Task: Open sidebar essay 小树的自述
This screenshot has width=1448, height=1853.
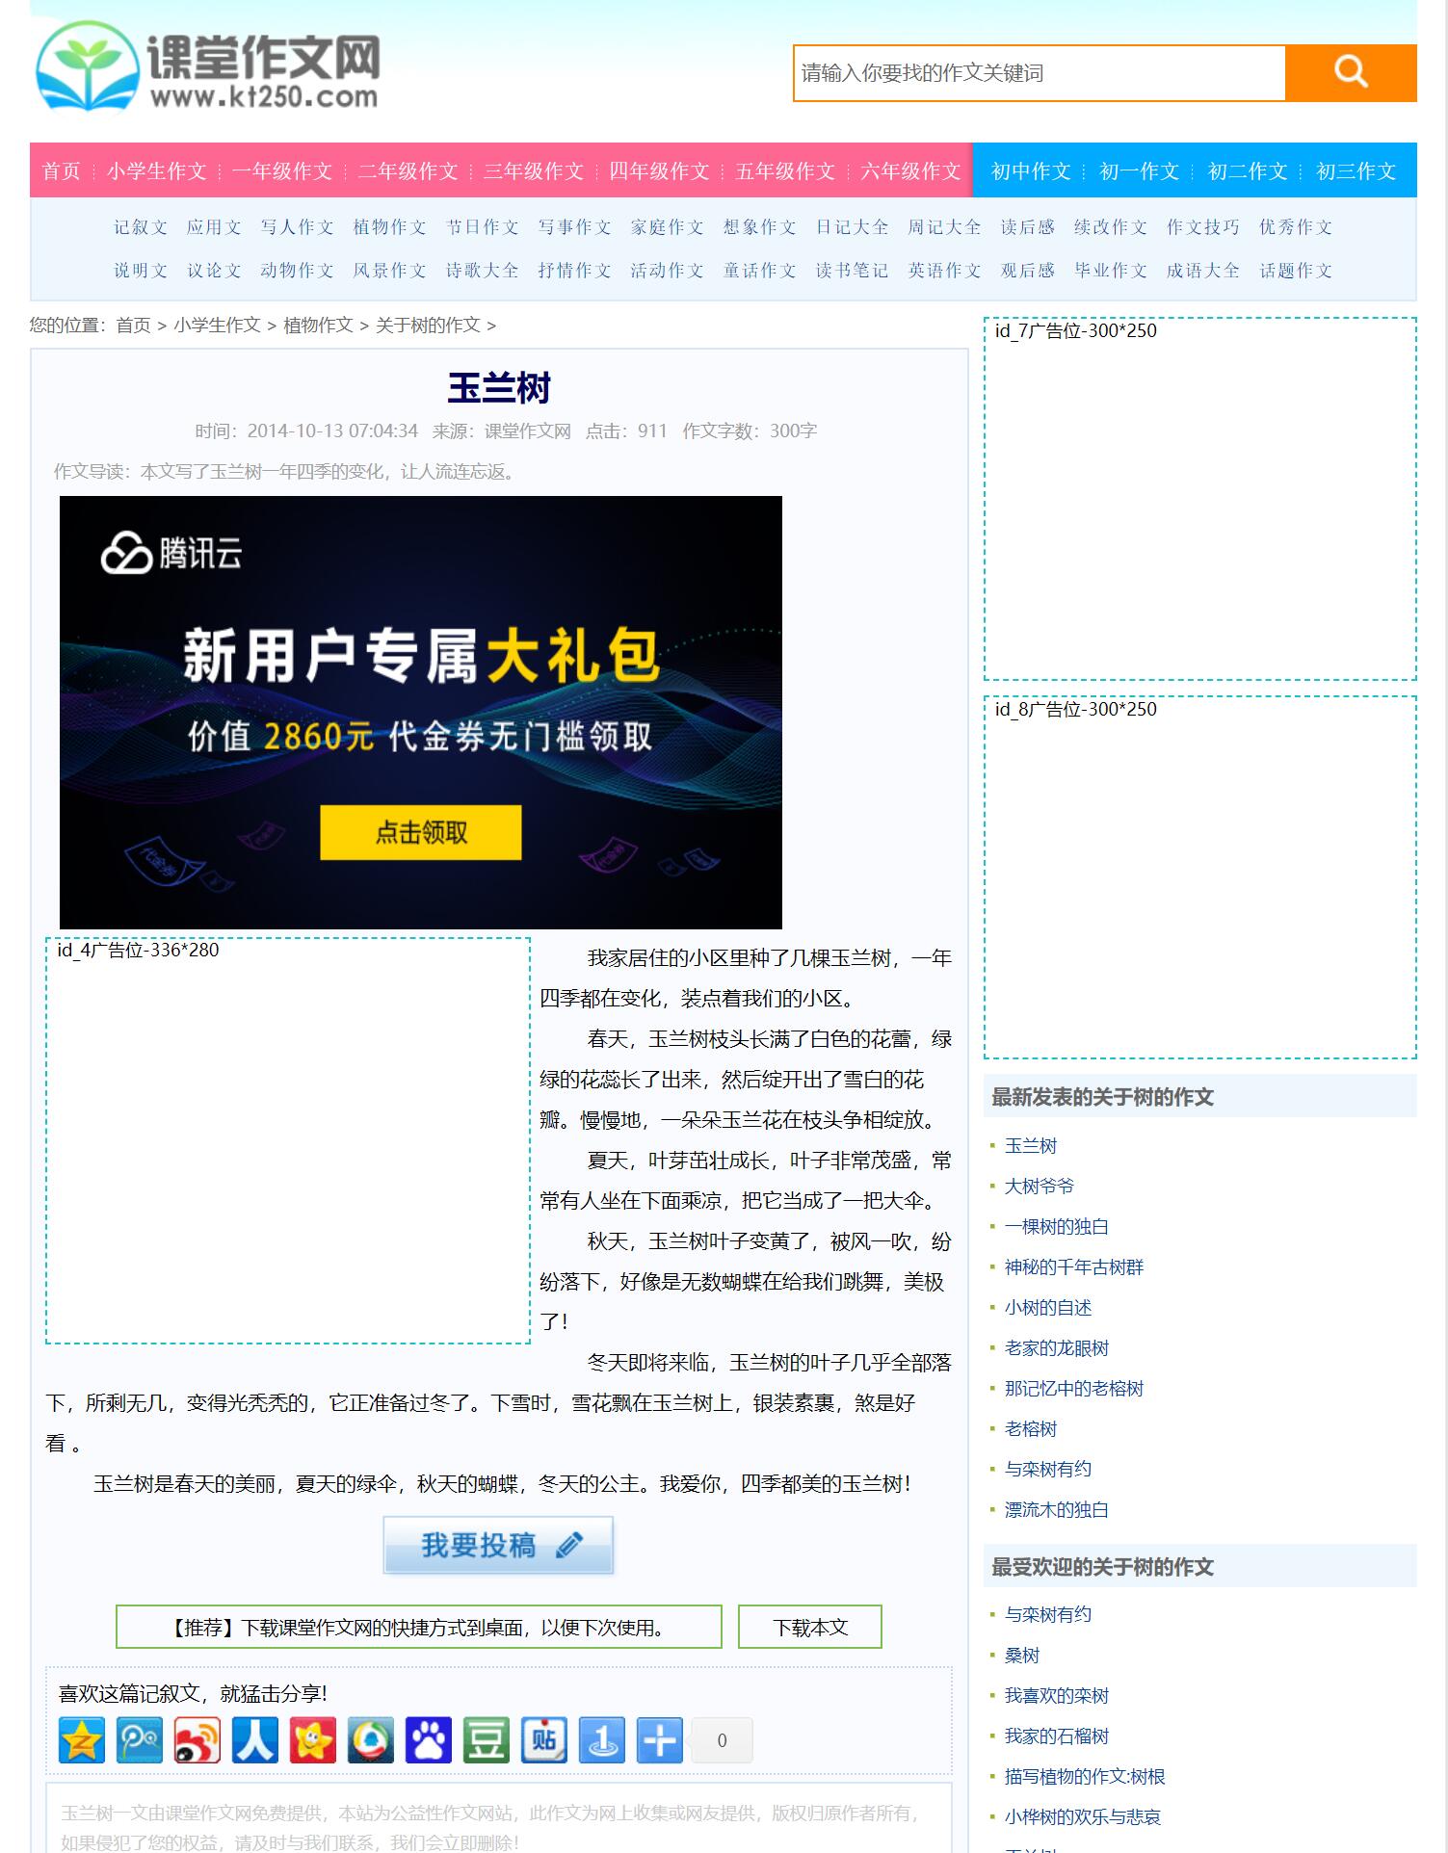Action: coord(1048,1308)
